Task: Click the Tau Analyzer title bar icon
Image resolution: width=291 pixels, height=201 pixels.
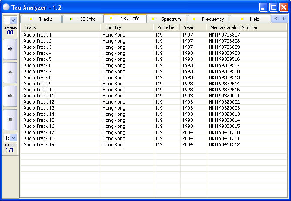Action: [6, 7]
